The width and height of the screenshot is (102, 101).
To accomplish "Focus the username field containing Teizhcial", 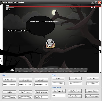I will coord(41,97).
